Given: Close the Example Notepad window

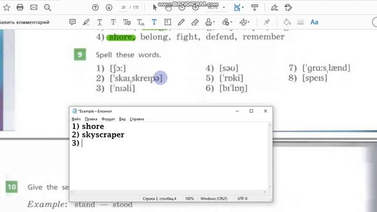Looking at the screenshot, I should tap(266, 111).
